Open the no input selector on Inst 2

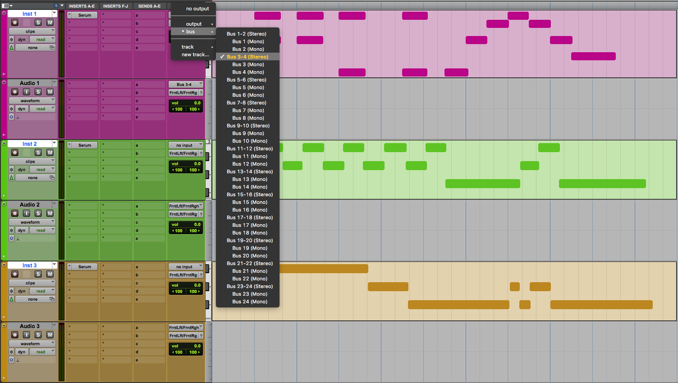point(186,145)
